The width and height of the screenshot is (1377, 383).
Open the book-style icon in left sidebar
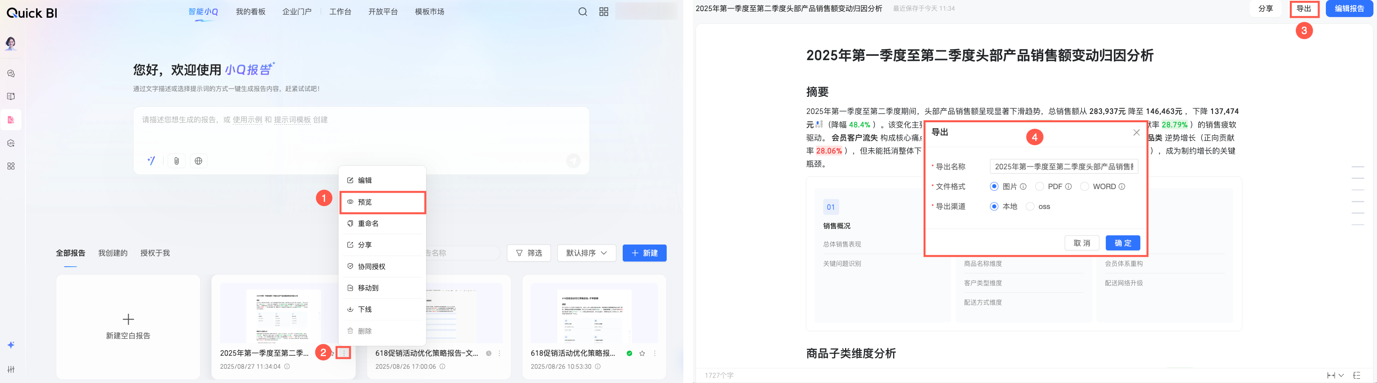[11, 97]
